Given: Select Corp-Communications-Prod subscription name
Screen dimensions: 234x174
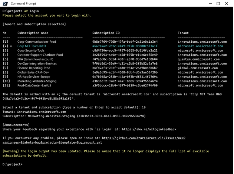Looking at the screenshot, I should (x=37, y=42).
